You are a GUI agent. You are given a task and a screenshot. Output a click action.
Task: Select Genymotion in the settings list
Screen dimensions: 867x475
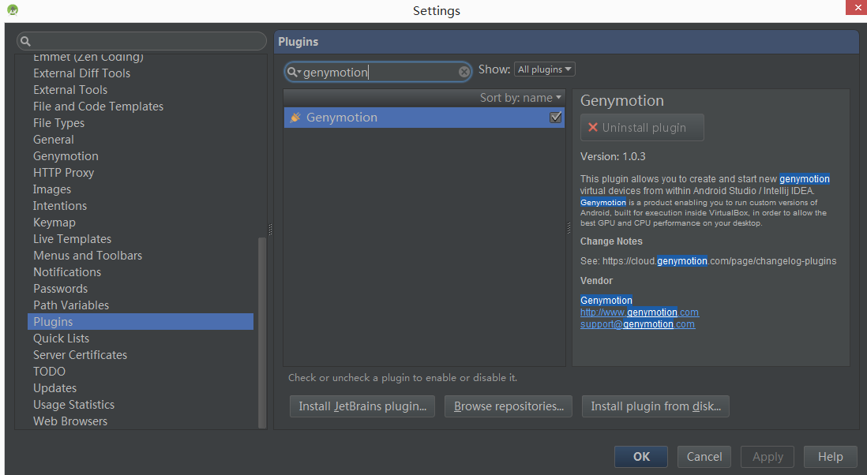(66, 156)
